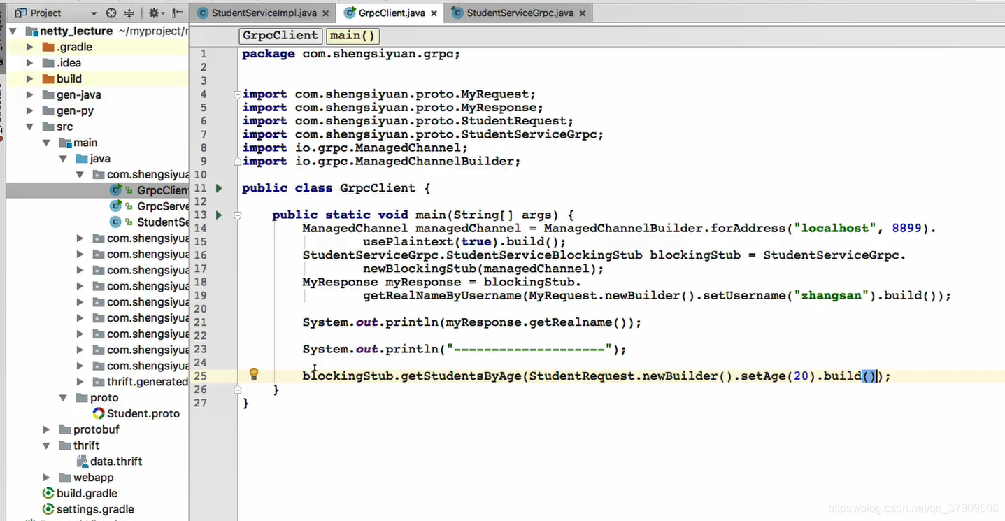Viewport: 1005px width, 521px height.
Task: Click the orange build folder icon
Action: pos(48,79)
